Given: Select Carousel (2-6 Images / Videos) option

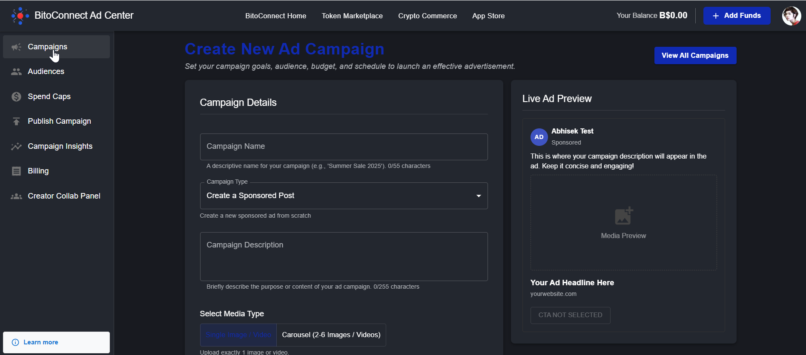Looking at the screenshot, I should click(331, 335).
